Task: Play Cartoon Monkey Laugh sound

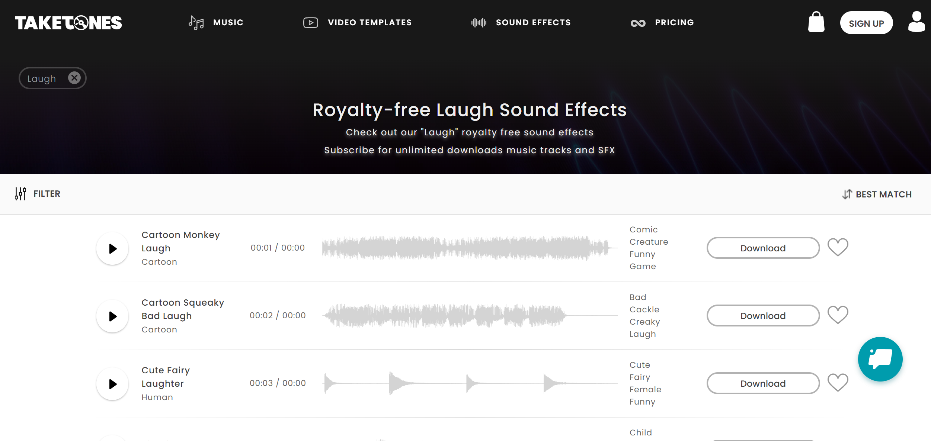Action: [112, 248]
